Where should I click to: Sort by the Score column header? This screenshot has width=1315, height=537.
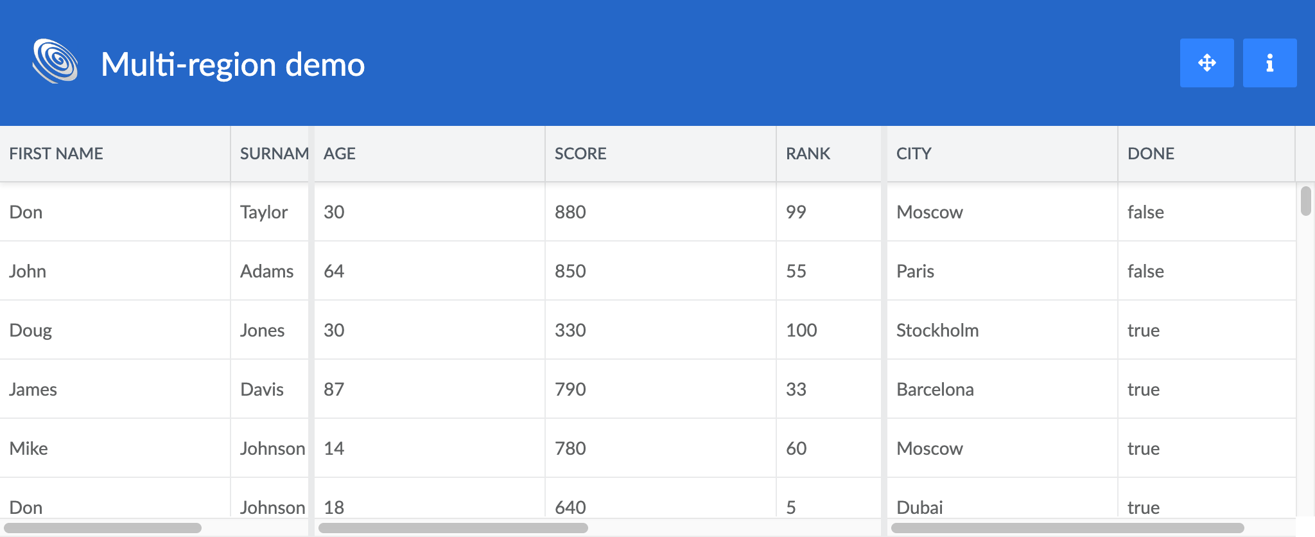coord(580,154)
